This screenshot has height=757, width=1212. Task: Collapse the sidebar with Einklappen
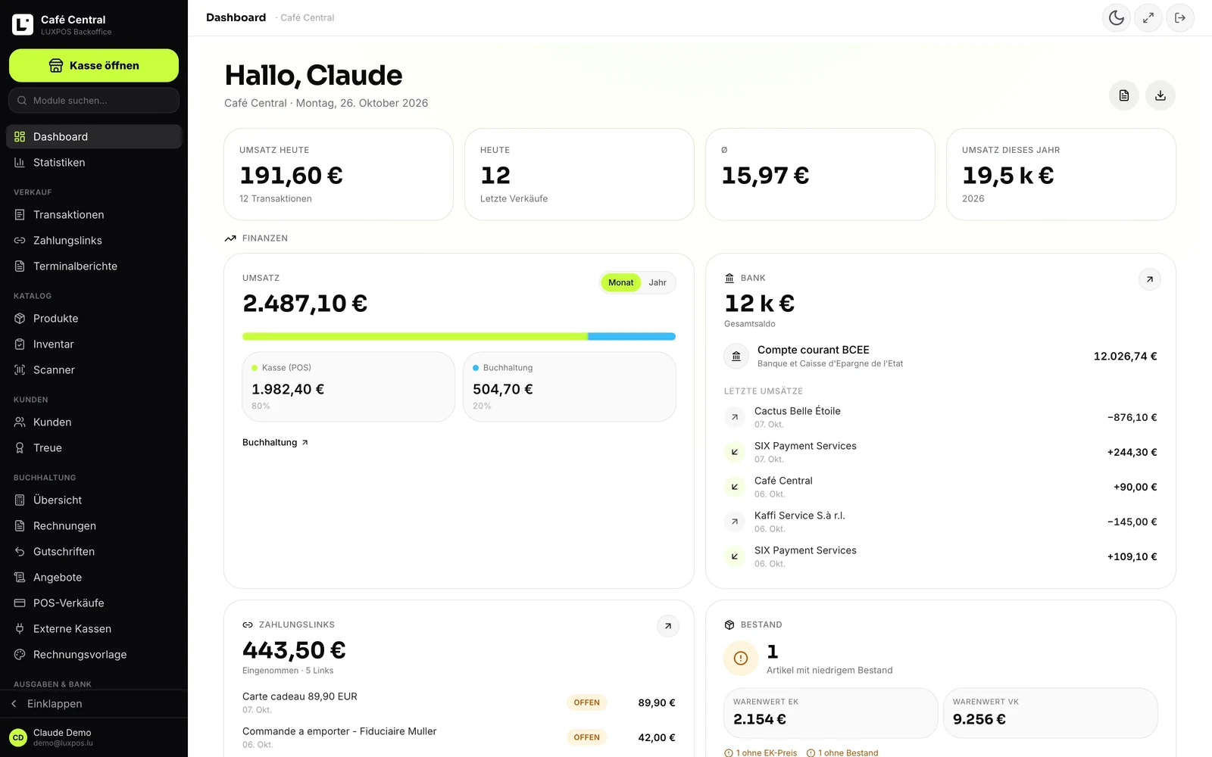[94, 704]
